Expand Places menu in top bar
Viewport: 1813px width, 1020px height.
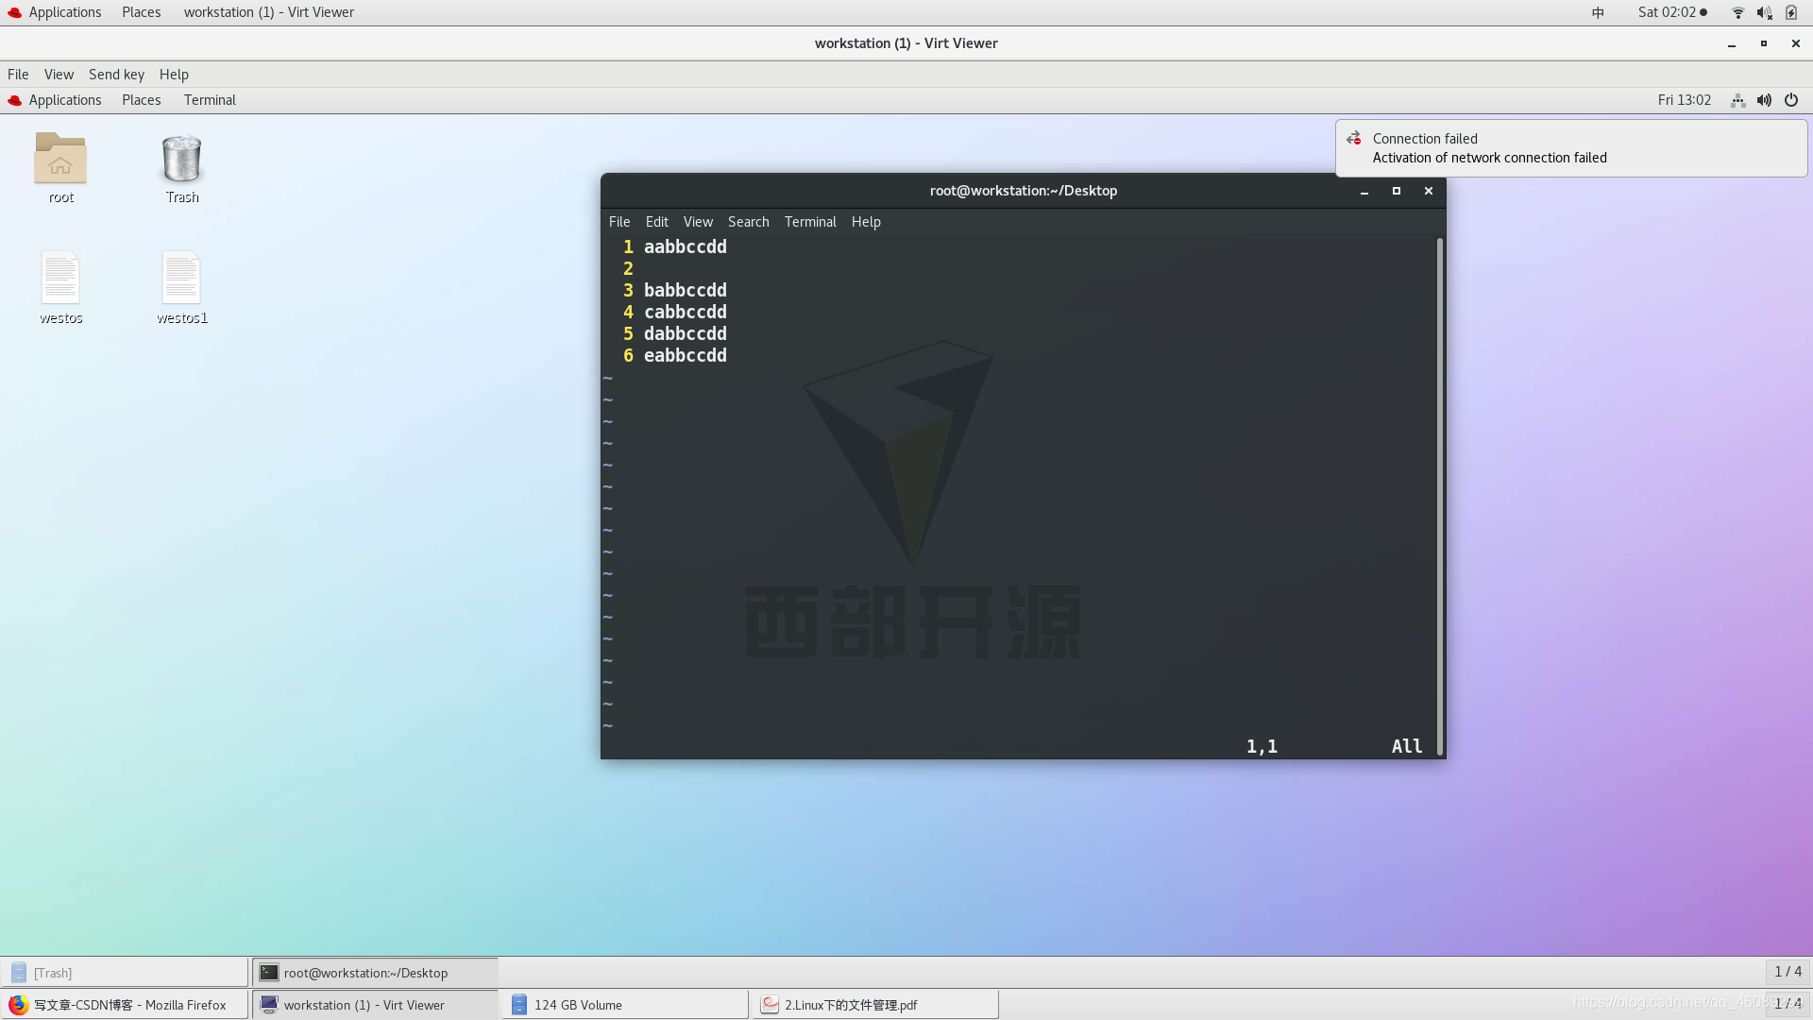(x=141, y=11)
